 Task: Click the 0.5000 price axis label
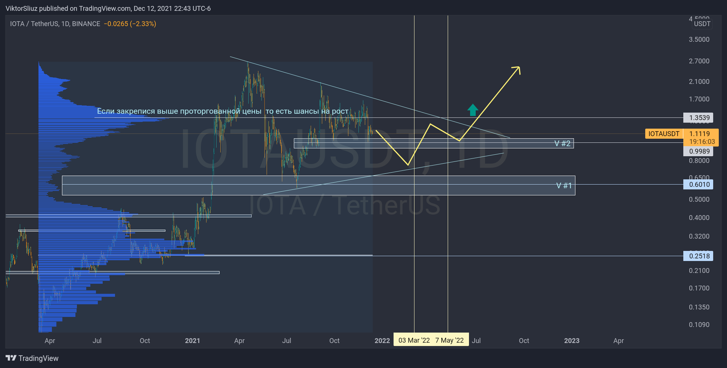coord(699,199)
